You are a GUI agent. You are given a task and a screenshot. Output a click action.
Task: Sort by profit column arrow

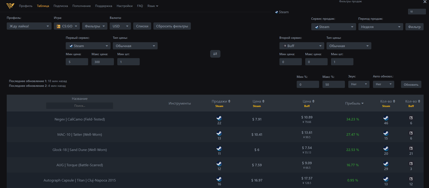click(x=363, y=104)
